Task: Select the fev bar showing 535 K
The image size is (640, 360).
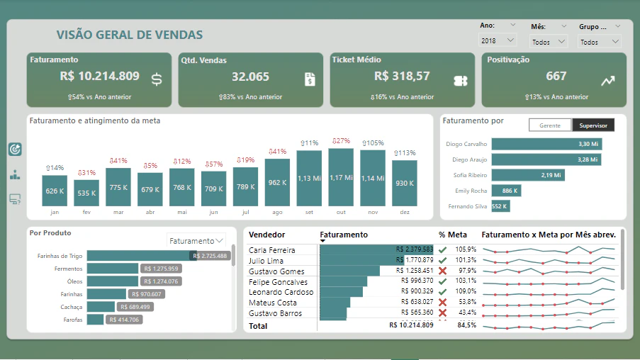Action: pos(86,193)
